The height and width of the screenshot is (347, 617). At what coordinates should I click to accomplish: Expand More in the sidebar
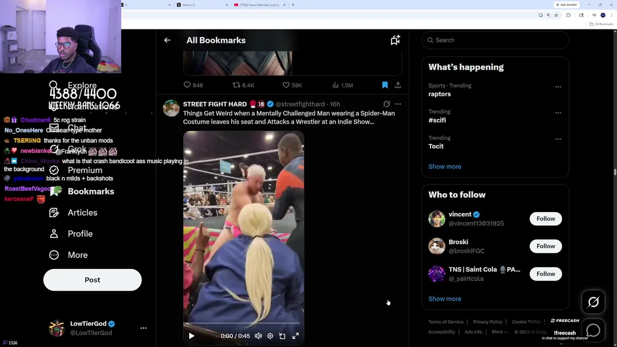click(68, 255)
